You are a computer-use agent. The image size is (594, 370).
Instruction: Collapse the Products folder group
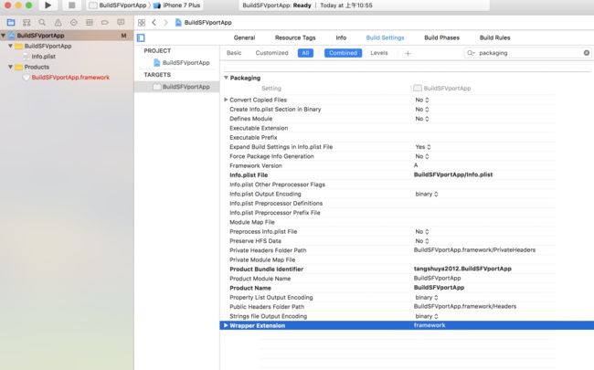point(11,67)
